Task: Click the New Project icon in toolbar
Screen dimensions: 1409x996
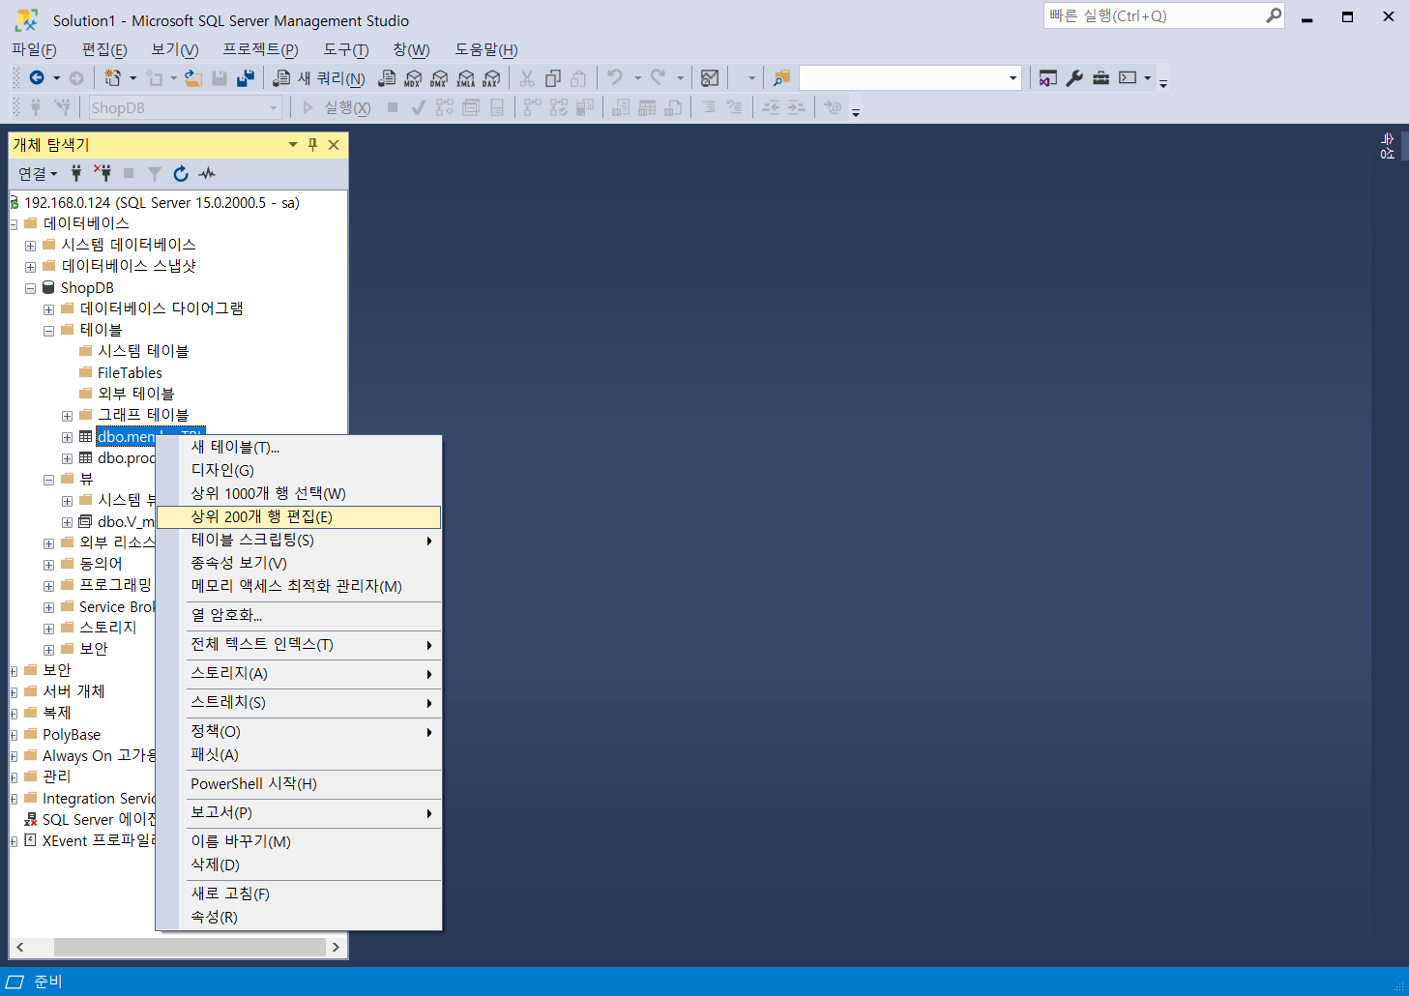Action: point(113,78)
